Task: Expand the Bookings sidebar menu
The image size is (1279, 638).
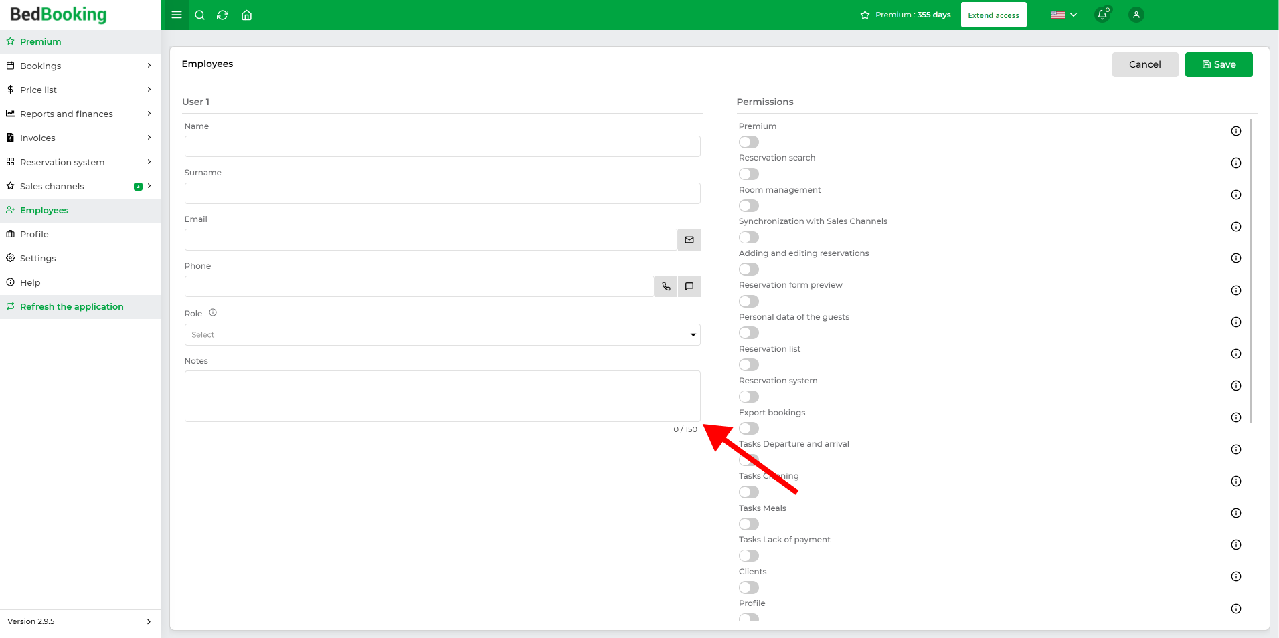Action: pos(80,66)
